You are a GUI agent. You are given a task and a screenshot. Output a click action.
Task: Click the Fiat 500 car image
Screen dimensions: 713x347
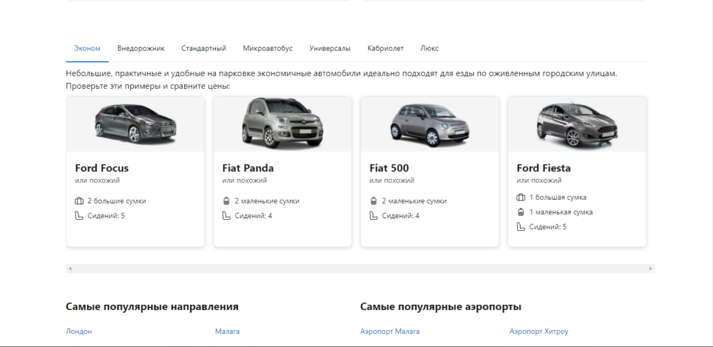coord(430,125)
